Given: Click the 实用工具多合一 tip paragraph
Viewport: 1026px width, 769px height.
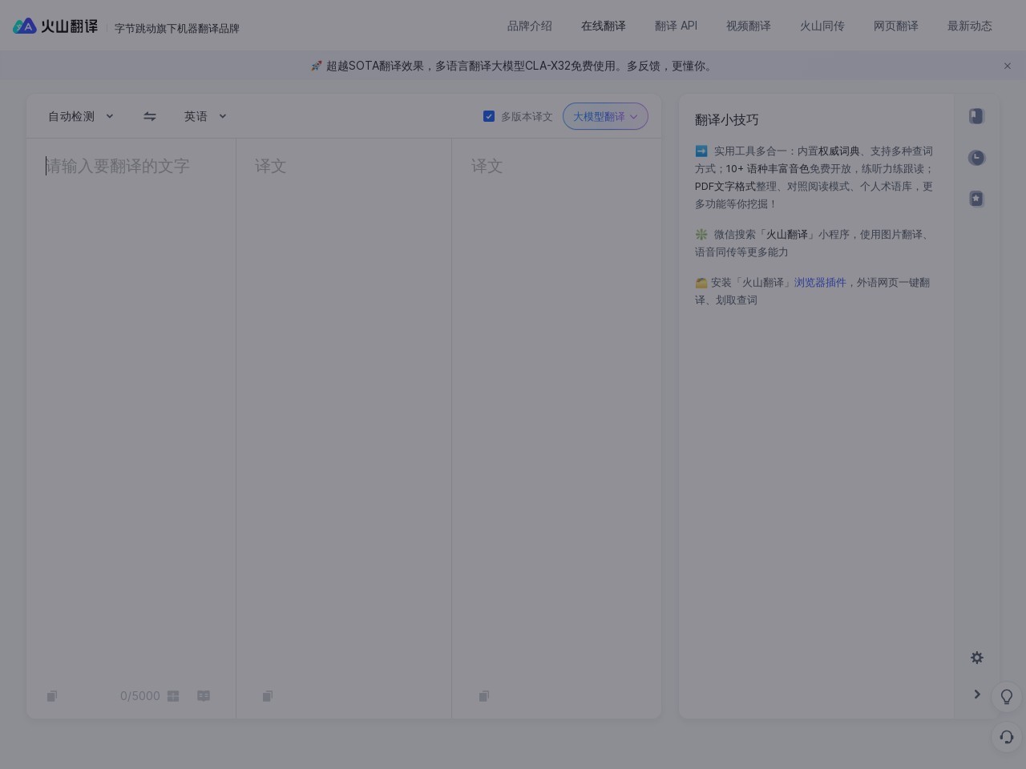Looking at the screenshot, I should pos(814,177).
